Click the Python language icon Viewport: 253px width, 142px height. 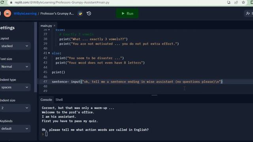pos(80,13)
